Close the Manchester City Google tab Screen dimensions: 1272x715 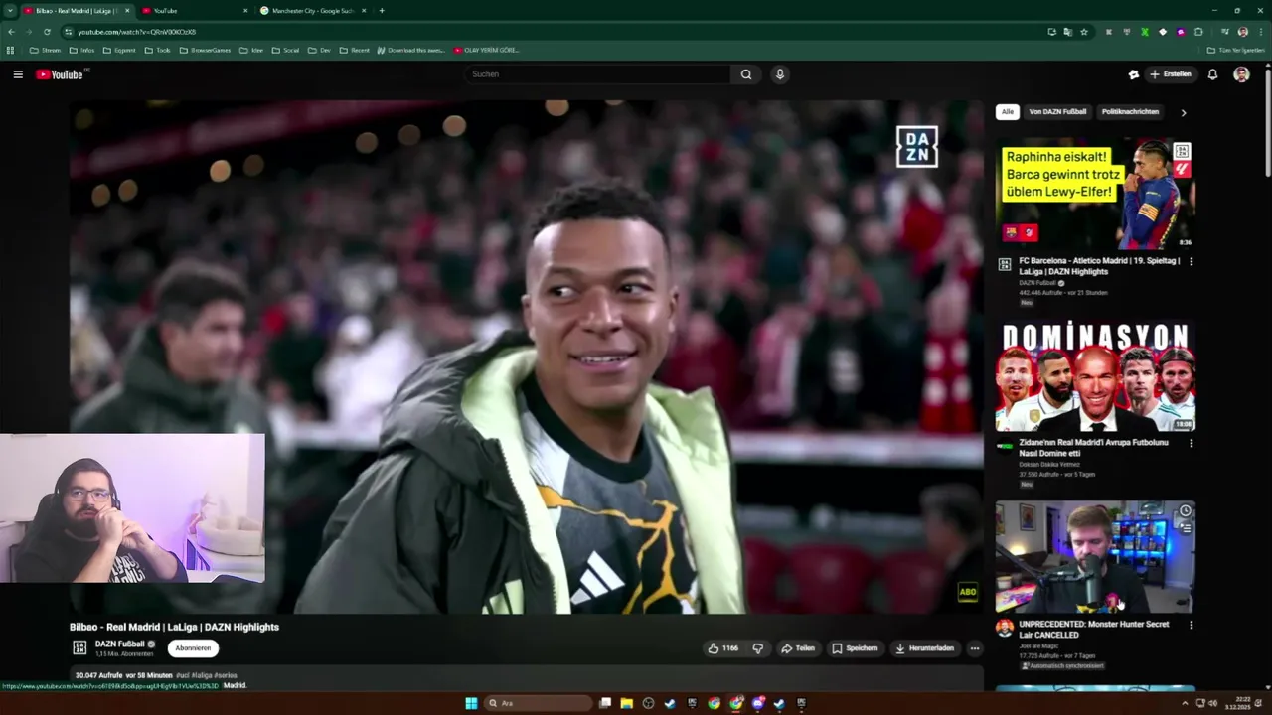[364, 11]
